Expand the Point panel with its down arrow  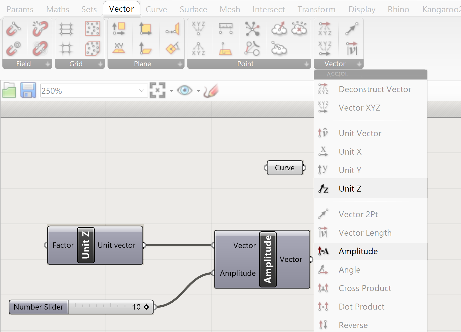click(x=307, y=64)
